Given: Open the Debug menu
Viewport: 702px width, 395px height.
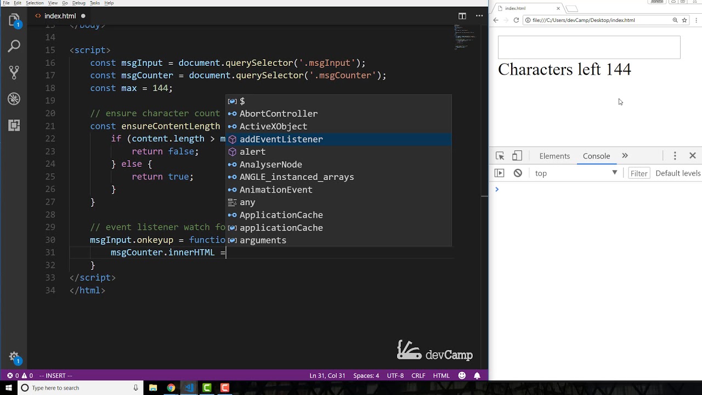Looking at the screenshot, I should [x=79, y=3].
